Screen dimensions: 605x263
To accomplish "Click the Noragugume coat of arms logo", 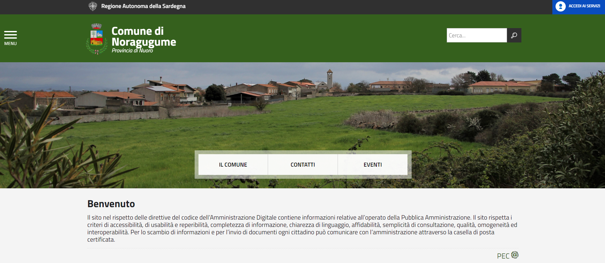I will point(97,39).
